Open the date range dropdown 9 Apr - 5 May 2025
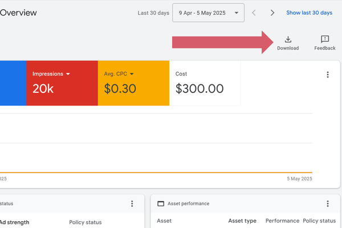This screenshot has height=228, width=342. (208, 13)
